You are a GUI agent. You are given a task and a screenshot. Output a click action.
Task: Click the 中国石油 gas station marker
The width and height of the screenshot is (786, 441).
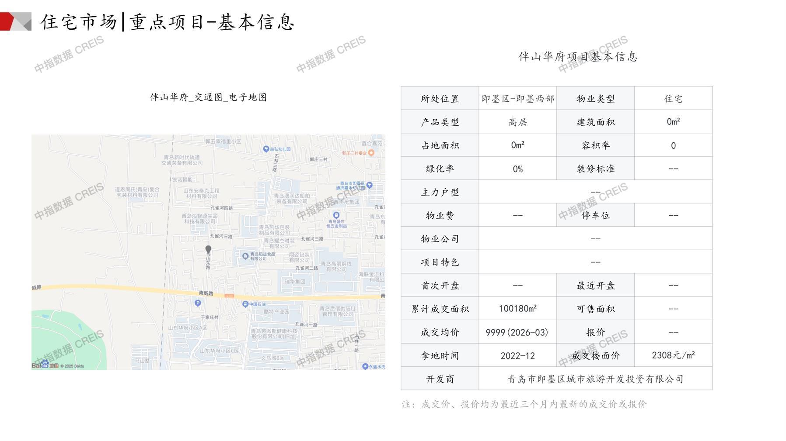245,304
